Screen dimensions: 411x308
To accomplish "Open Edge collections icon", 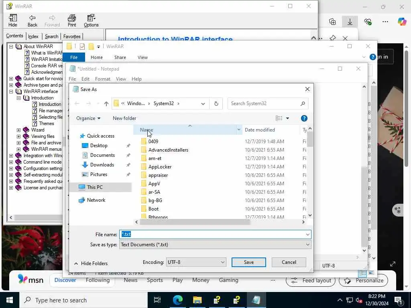I will click(x=332, y=22).
